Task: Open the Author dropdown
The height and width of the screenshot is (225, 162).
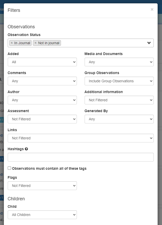Action: click(42, 100)
